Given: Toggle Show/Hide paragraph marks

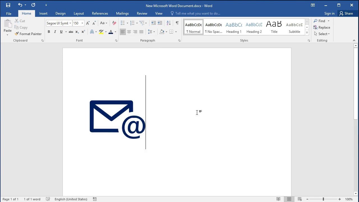Looking at the screenshot, I should click(177, 23).
